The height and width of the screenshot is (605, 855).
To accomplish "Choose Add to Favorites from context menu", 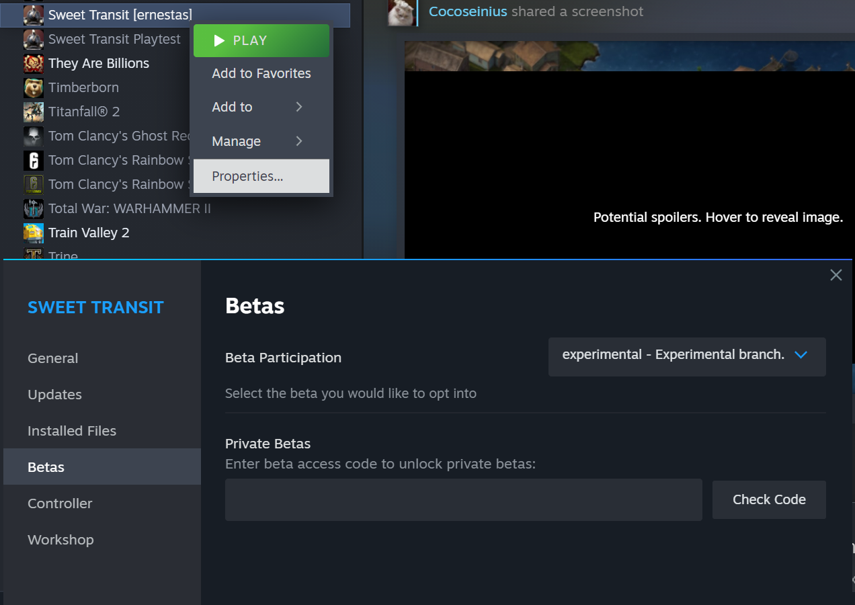I will (x=261, y=73).
